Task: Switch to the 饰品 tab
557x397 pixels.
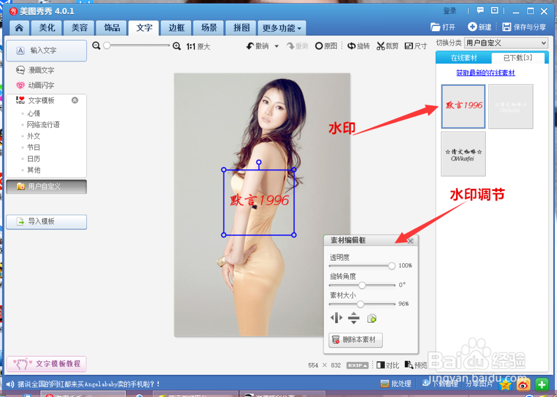Action: click(x=112, y=28)
